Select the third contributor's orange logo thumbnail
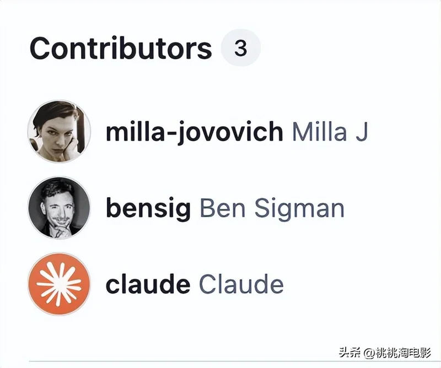Viewport: 441px width, 368px height. pyautogui.click(x=59, y=284)
